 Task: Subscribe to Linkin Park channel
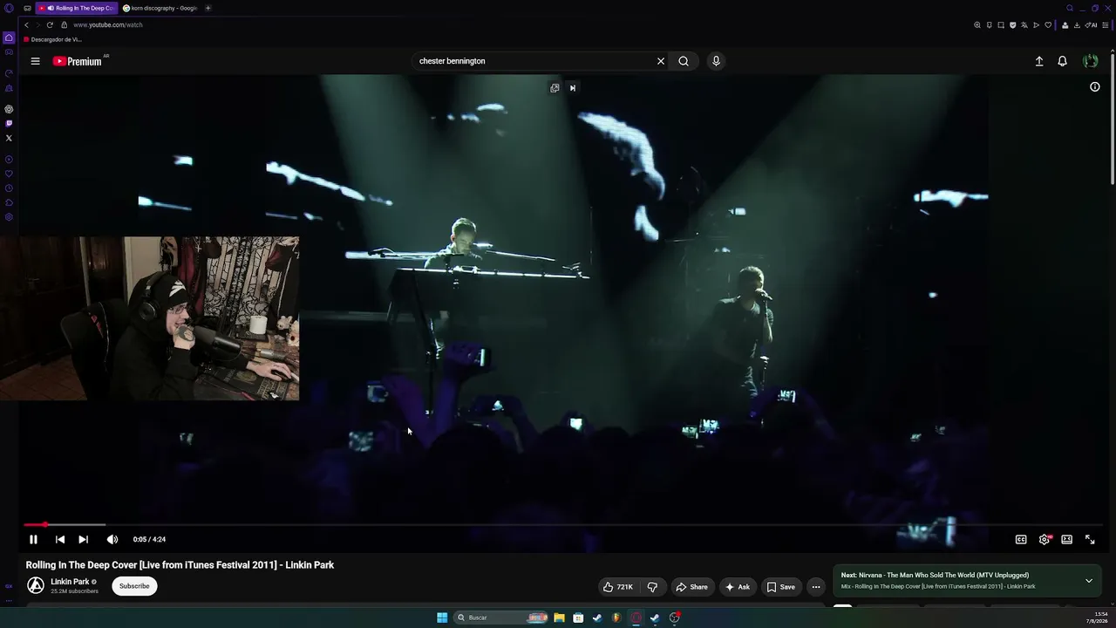pos(134,586)
